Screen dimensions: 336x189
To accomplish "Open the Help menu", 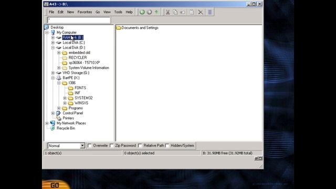I will click(129, 12).
